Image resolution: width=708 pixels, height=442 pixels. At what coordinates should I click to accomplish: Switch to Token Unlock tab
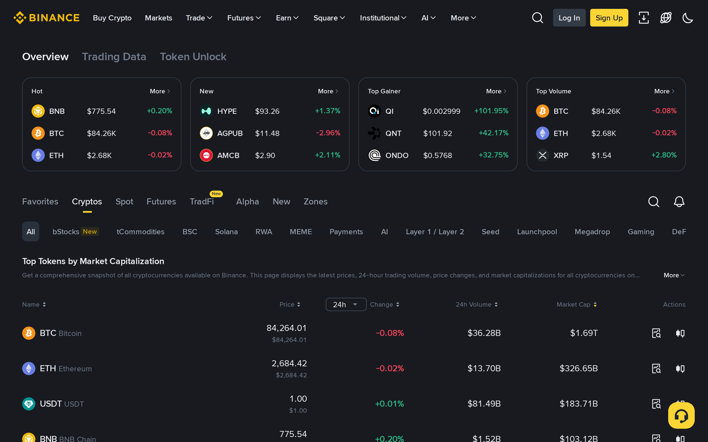click(193, 56)
